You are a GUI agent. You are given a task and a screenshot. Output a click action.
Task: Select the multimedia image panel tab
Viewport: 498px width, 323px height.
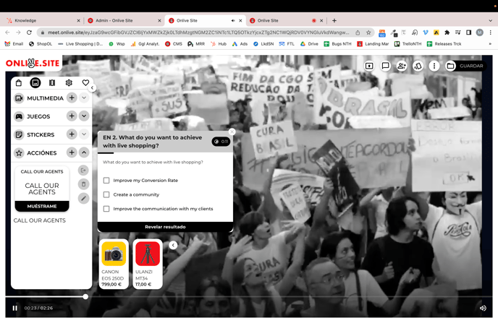point(35,82)
